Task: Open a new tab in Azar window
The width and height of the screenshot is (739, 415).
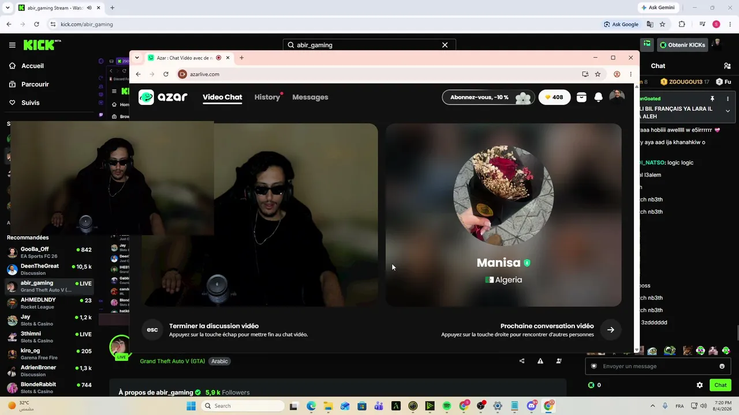Action: point(241,58)
